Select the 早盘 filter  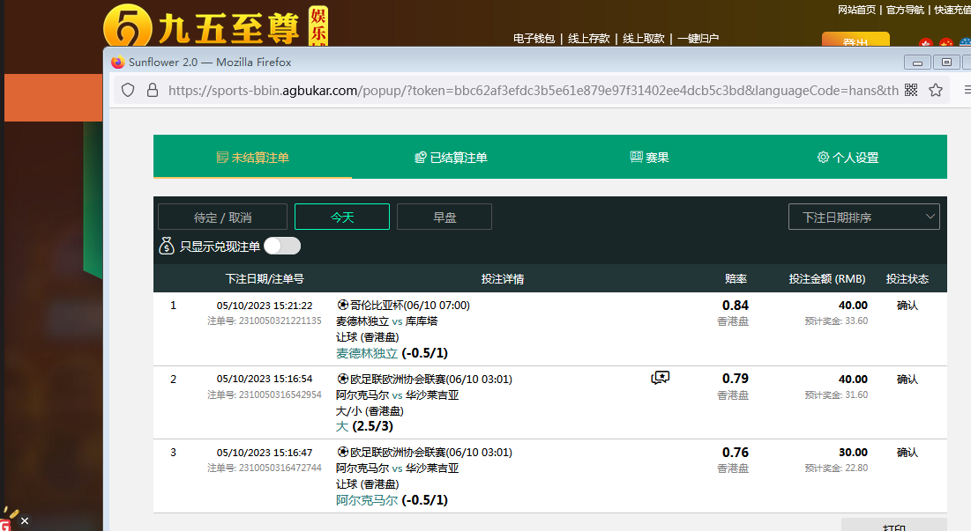click(444, 217)
